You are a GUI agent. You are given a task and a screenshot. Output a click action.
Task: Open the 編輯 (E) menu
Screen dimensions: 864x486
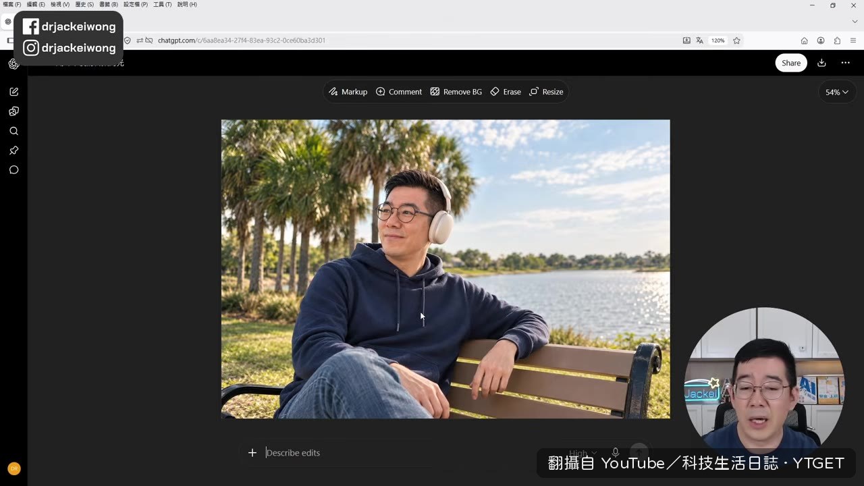click(x=36, y=5)
